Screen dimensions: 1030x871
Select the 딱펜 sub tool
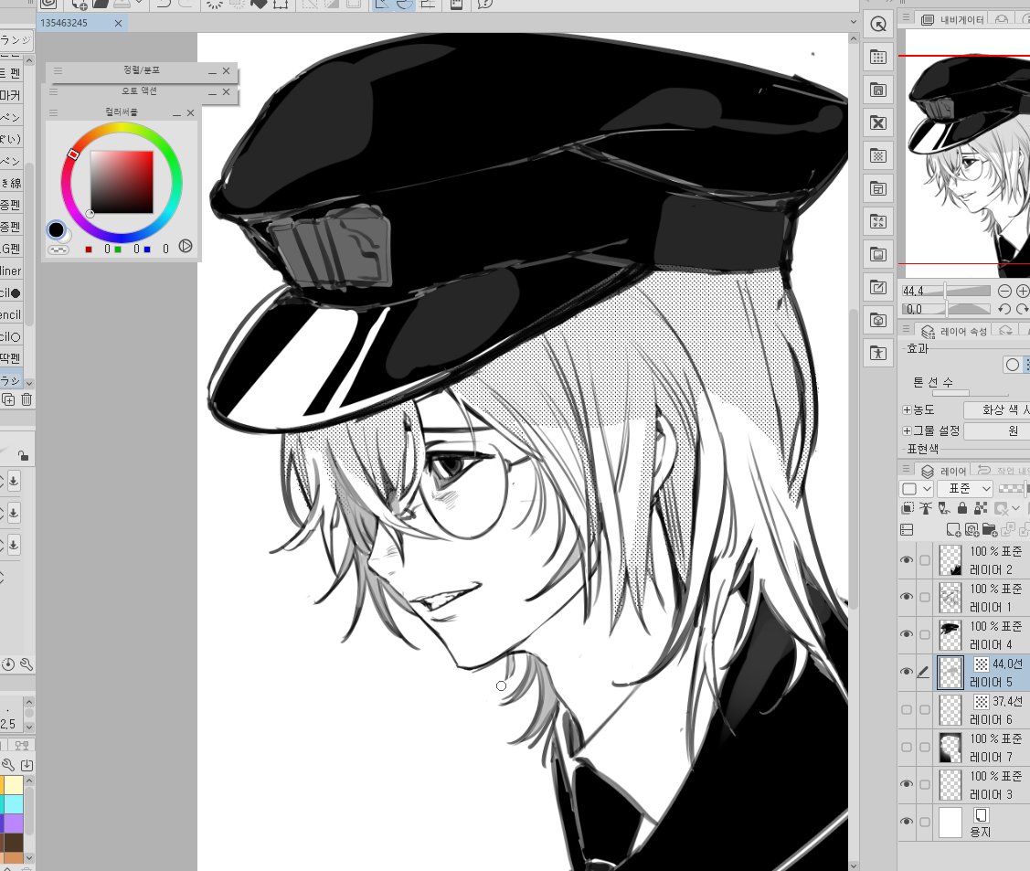[11, 358]
